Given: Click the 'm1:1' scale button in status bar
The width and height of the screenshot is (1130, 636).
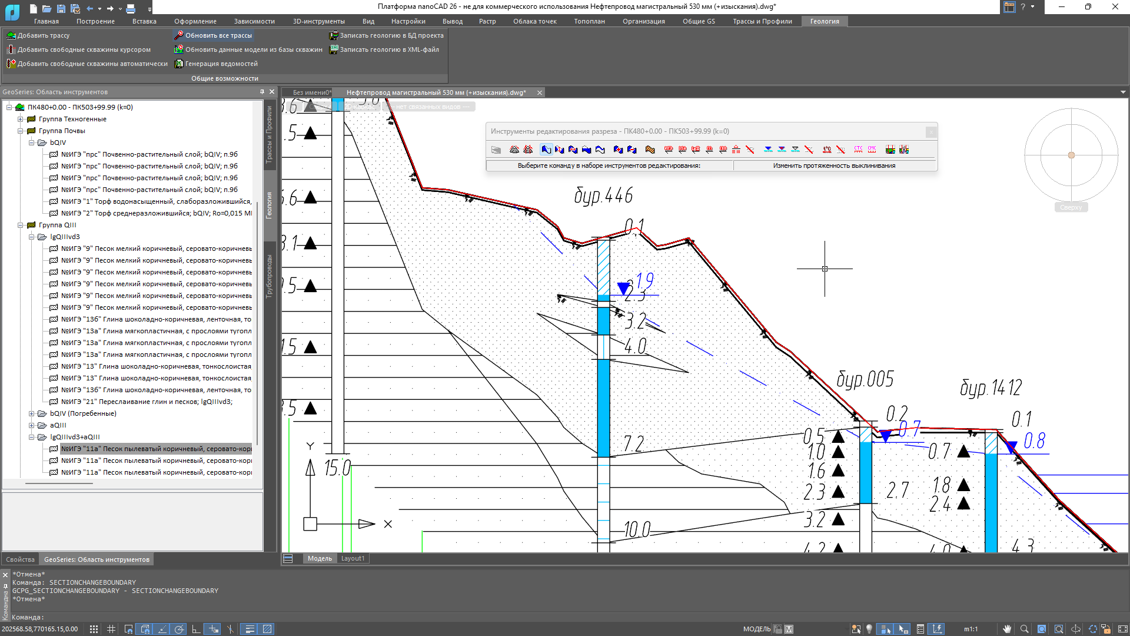Looking at the screenshot, I should (971, 629).
